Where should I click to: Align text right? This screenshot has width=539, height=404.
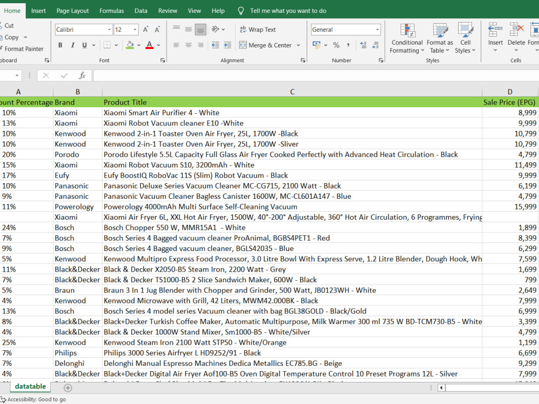tap(201, 45)
